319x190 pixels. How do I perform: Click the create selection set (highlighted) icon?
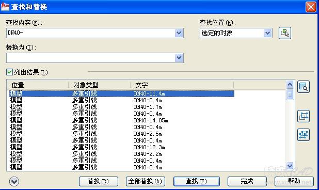coord(304,116)
